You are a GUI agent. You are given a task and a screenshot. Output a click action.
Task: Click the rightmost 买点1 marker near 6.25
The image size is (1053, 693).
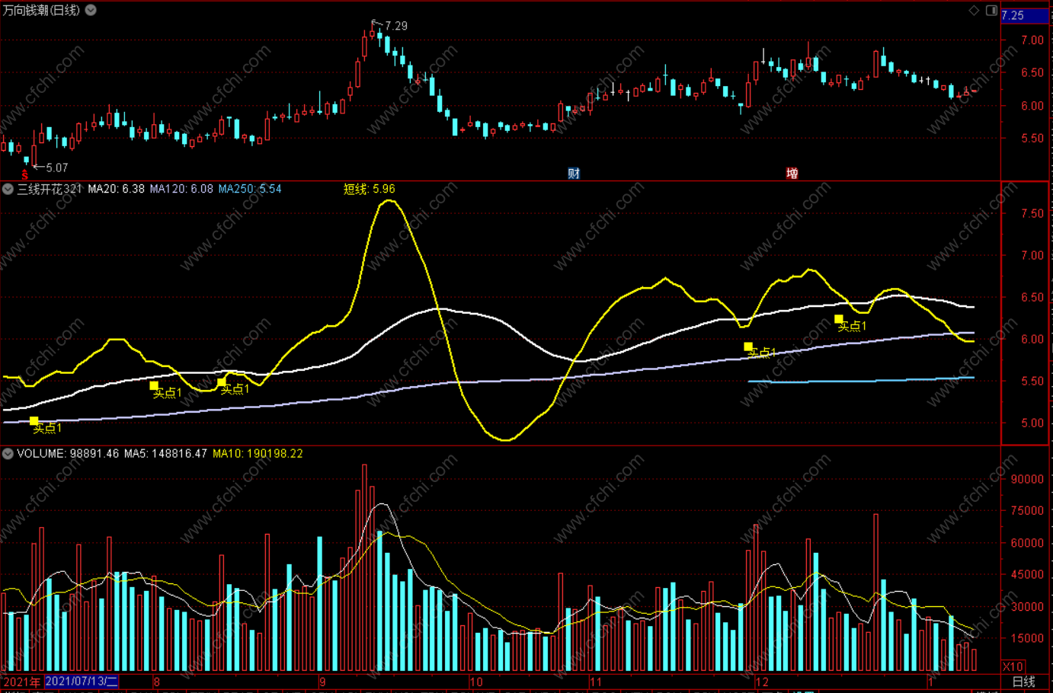click(x=851, y=325)
